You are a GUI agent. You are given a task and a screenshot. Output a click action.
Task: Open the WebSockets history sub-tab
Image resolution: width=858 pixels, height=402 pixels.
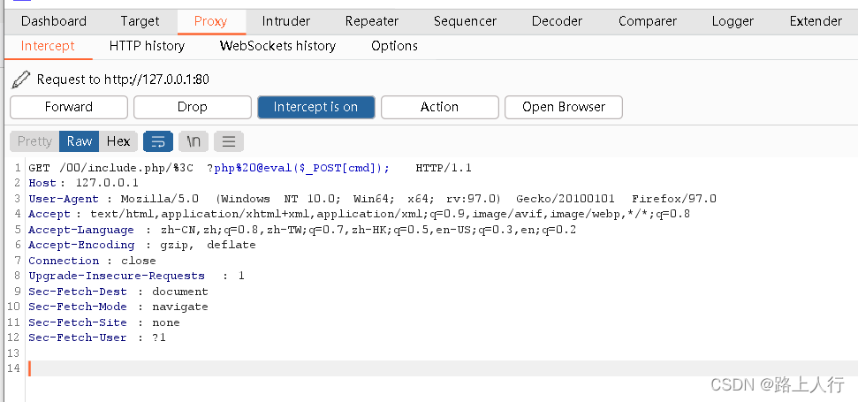[278, 46]
